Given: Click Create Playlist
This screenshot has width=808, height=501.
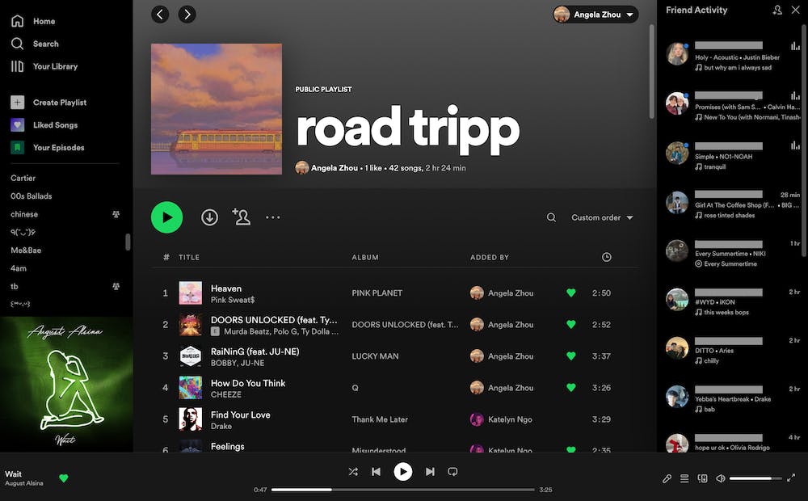Looking at the screenshot, I should (60, 103).
